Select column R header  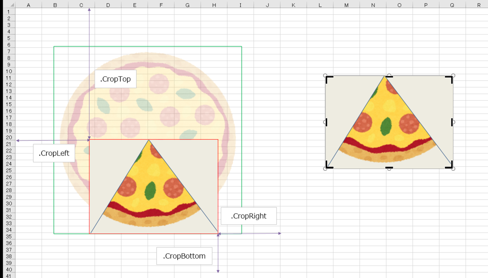(477, 5)
